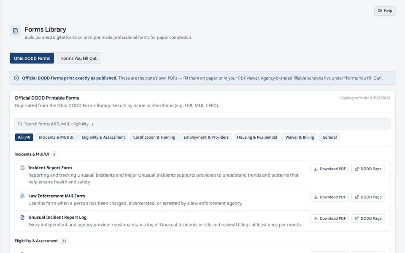This screenshot has width=405, height=253.
Task: Click the count badge 3 beside Incidents
Action: [54, 154]
